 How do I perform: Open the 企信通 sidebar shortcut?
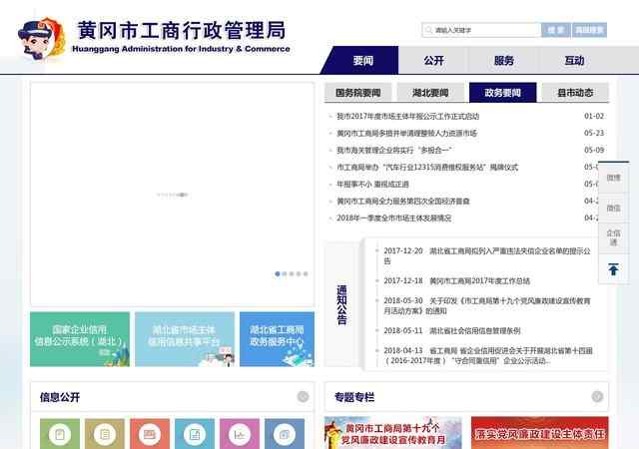click(613, 237)
